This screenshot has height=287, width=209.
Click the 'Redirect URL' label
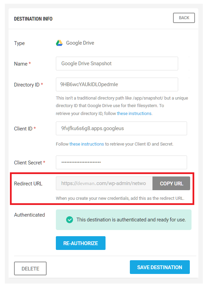(x=28, y=184)
